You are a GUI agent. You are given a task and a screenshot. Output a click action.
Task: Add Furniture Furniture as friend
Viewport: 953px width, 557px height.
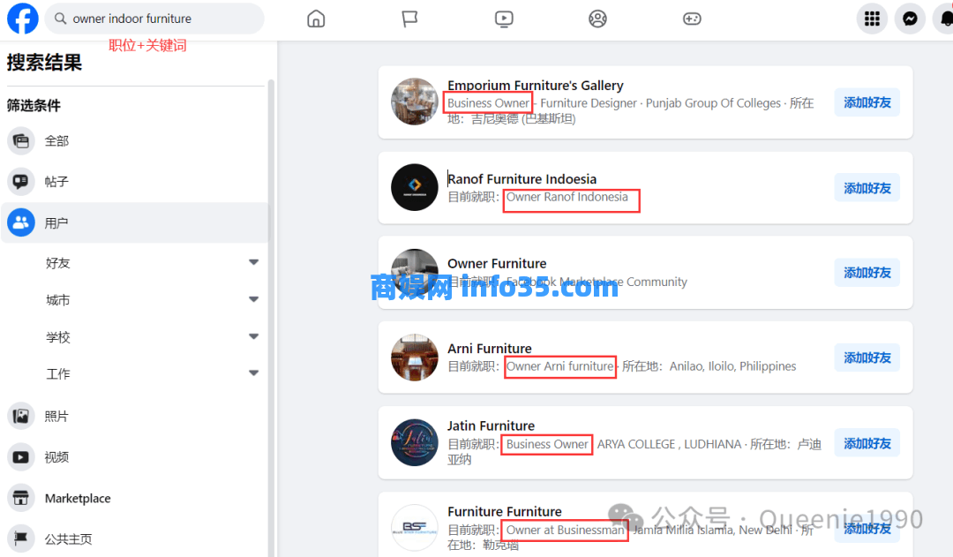[867, 529]
